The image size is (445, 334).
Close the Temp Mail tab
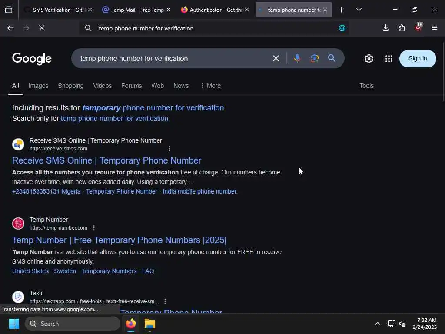coord(169,10)
